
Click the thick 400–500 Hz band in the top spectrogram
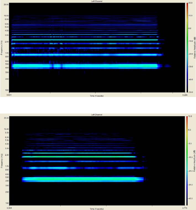(83, 66)
